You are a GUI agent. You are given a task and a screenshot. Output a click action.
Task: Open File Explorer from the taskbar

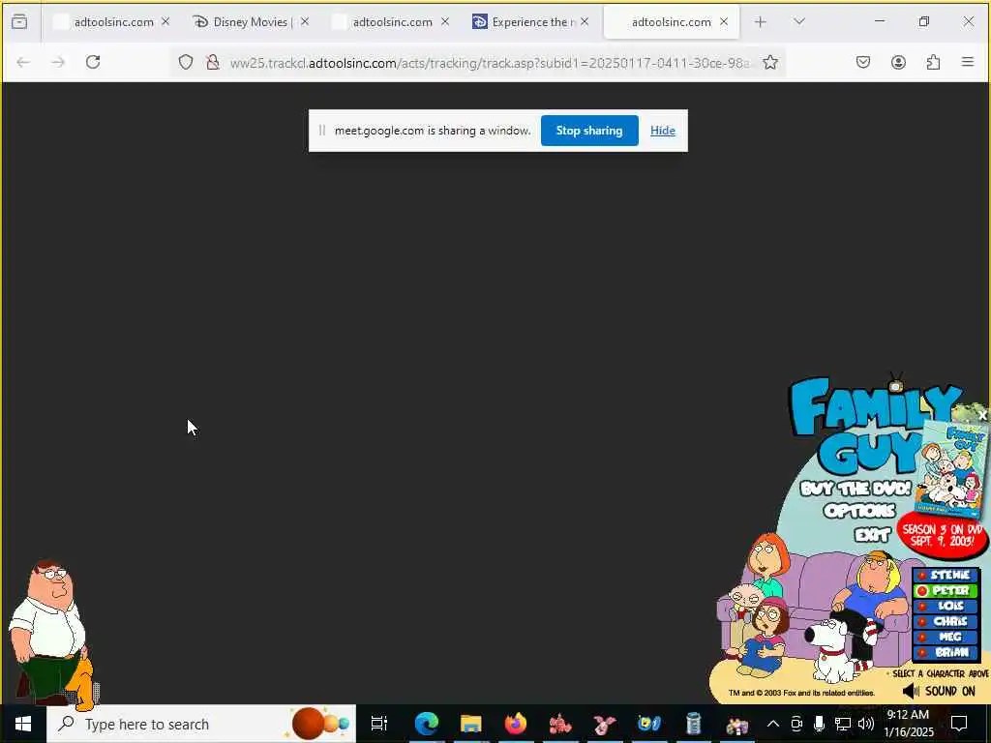(x=471, y=724)
